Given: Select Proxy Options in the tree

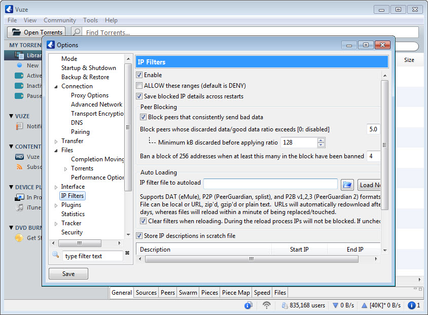Looking at the screenshot, I should click(x=90, y=95).
